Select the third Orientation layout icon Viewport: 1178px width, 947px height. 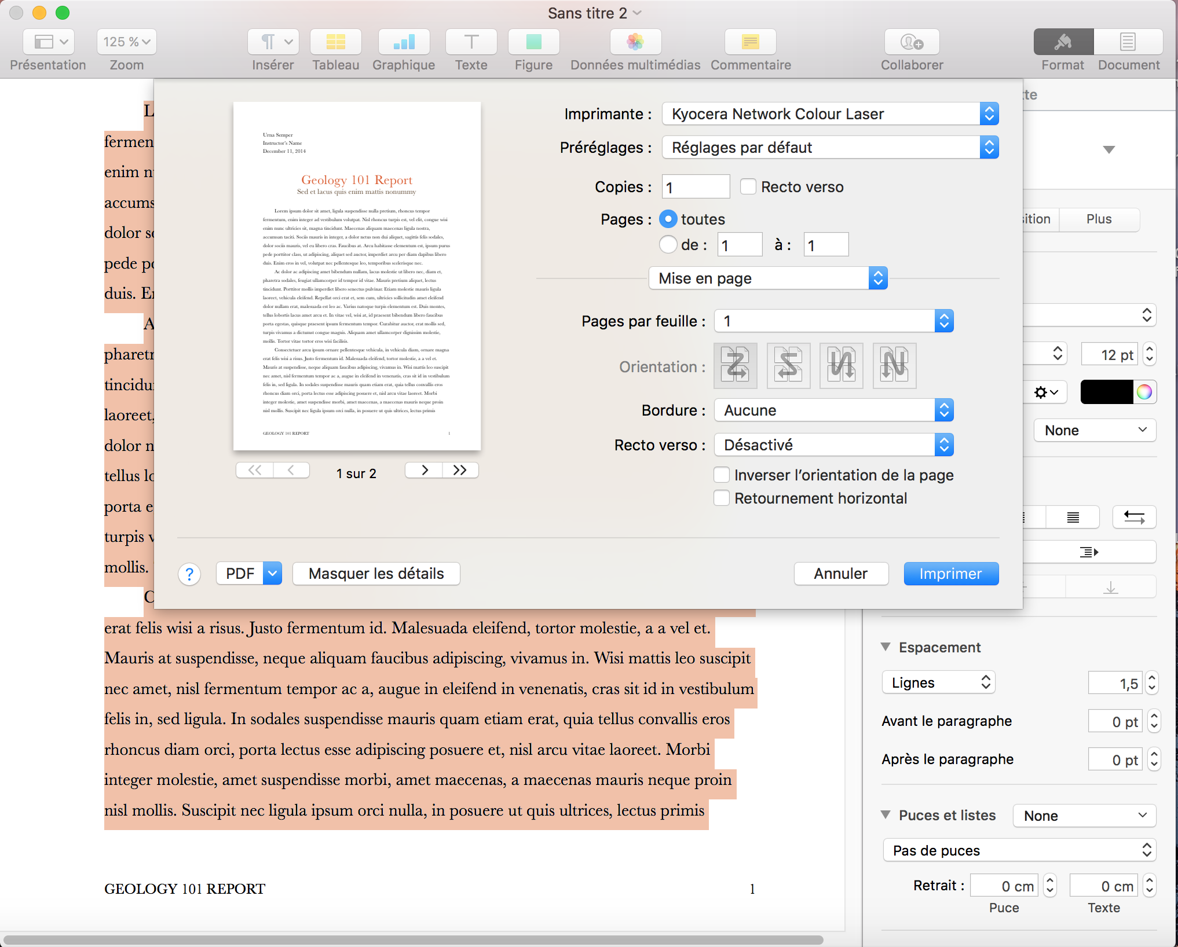(x=842, y=366)
